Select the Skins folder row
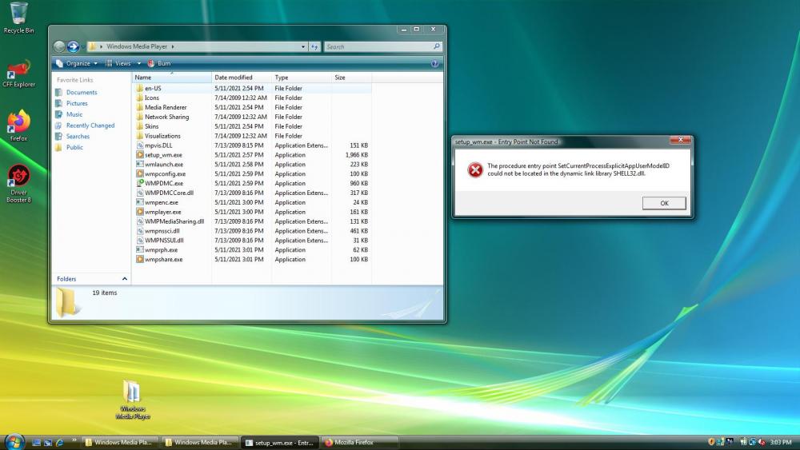 click(253, 126)
